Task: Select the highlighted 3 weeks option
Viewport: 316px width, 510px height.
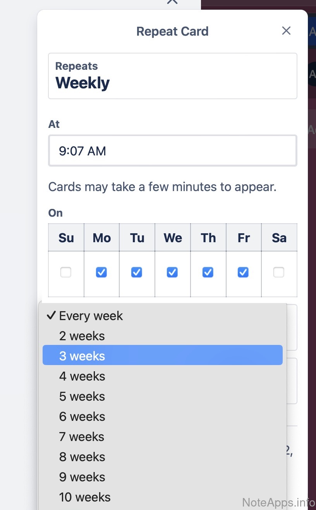Action: [x=82, y=356]
